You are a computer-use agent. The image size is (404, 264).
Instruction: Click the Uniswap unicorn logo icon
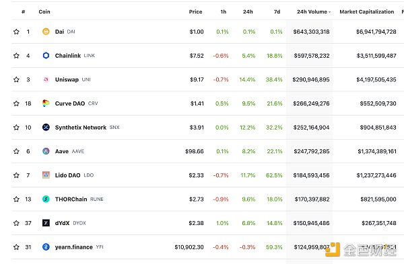click(46, 79)
